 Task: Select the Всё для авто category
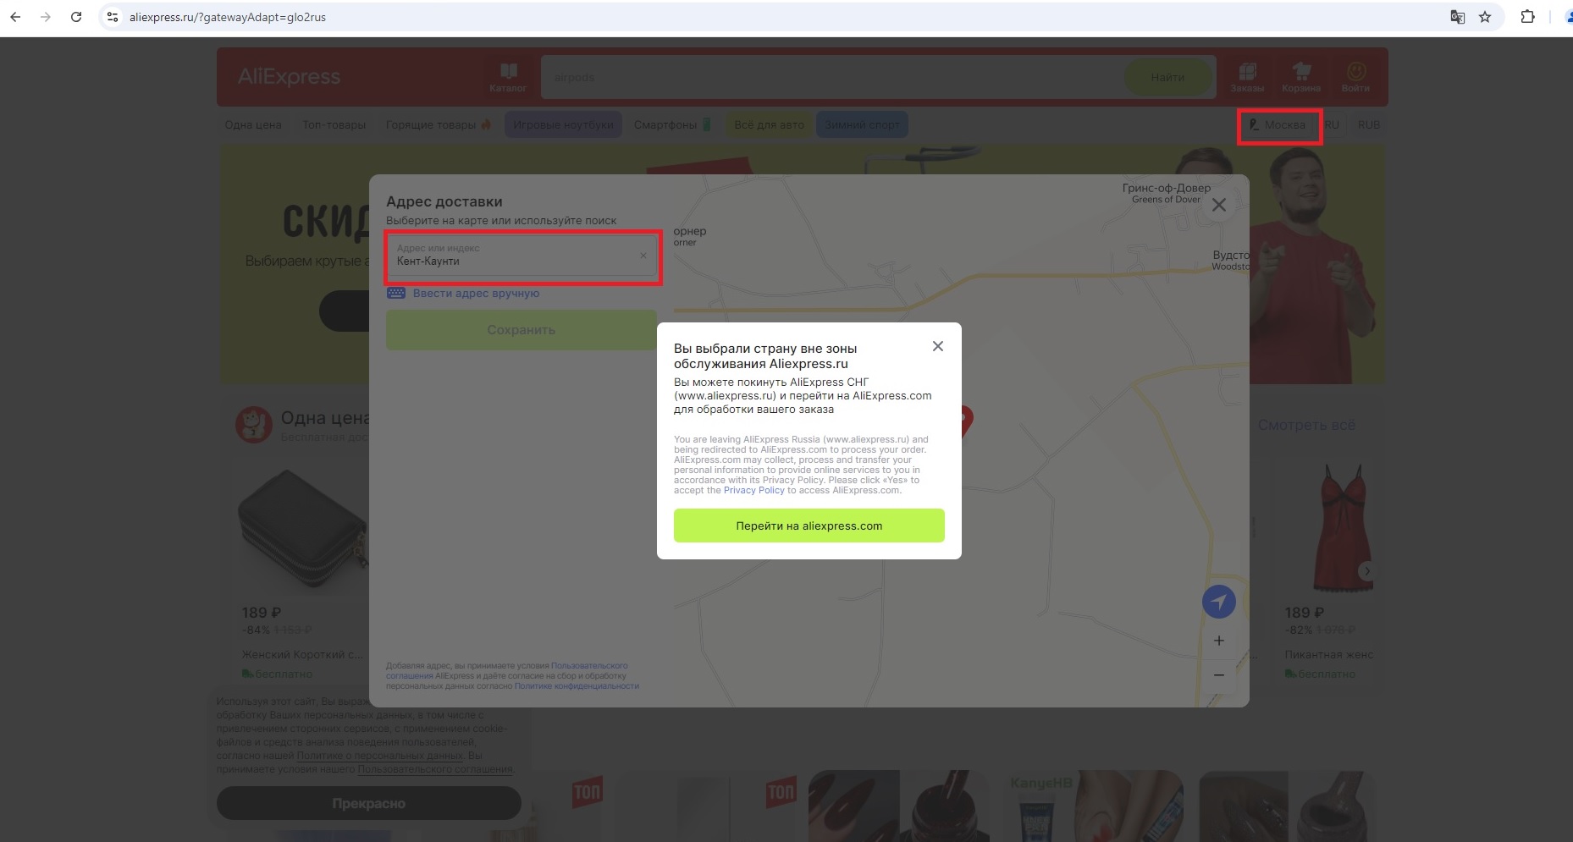point(769,124)
